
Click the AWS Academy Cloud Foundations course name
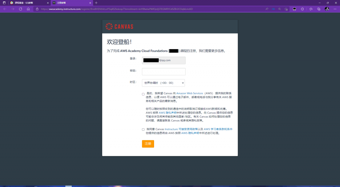click(x=144, y=51)
